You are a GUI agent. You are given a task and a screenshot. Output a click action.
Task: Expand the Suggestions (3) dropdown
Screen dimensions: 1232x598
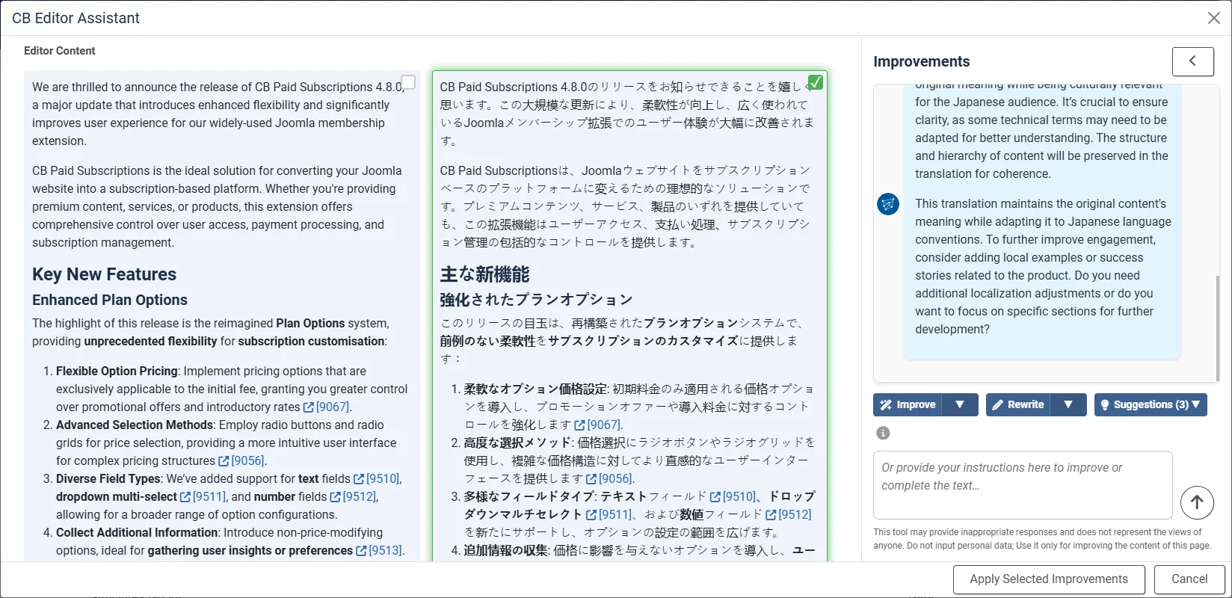pyautogui.click(x=1151, y=404)
